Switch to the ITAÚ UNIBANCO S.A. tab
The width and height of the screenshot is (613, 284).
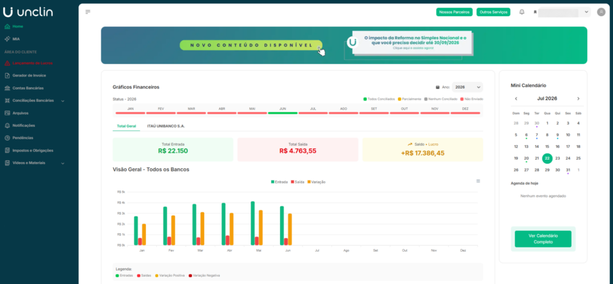pyautogui.click(x=166, y=126)
